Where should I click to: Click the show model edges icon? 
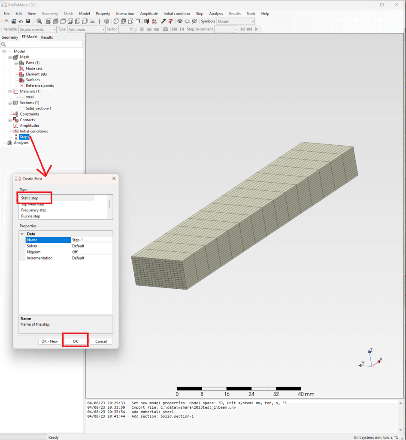click(x=130, y=21)
